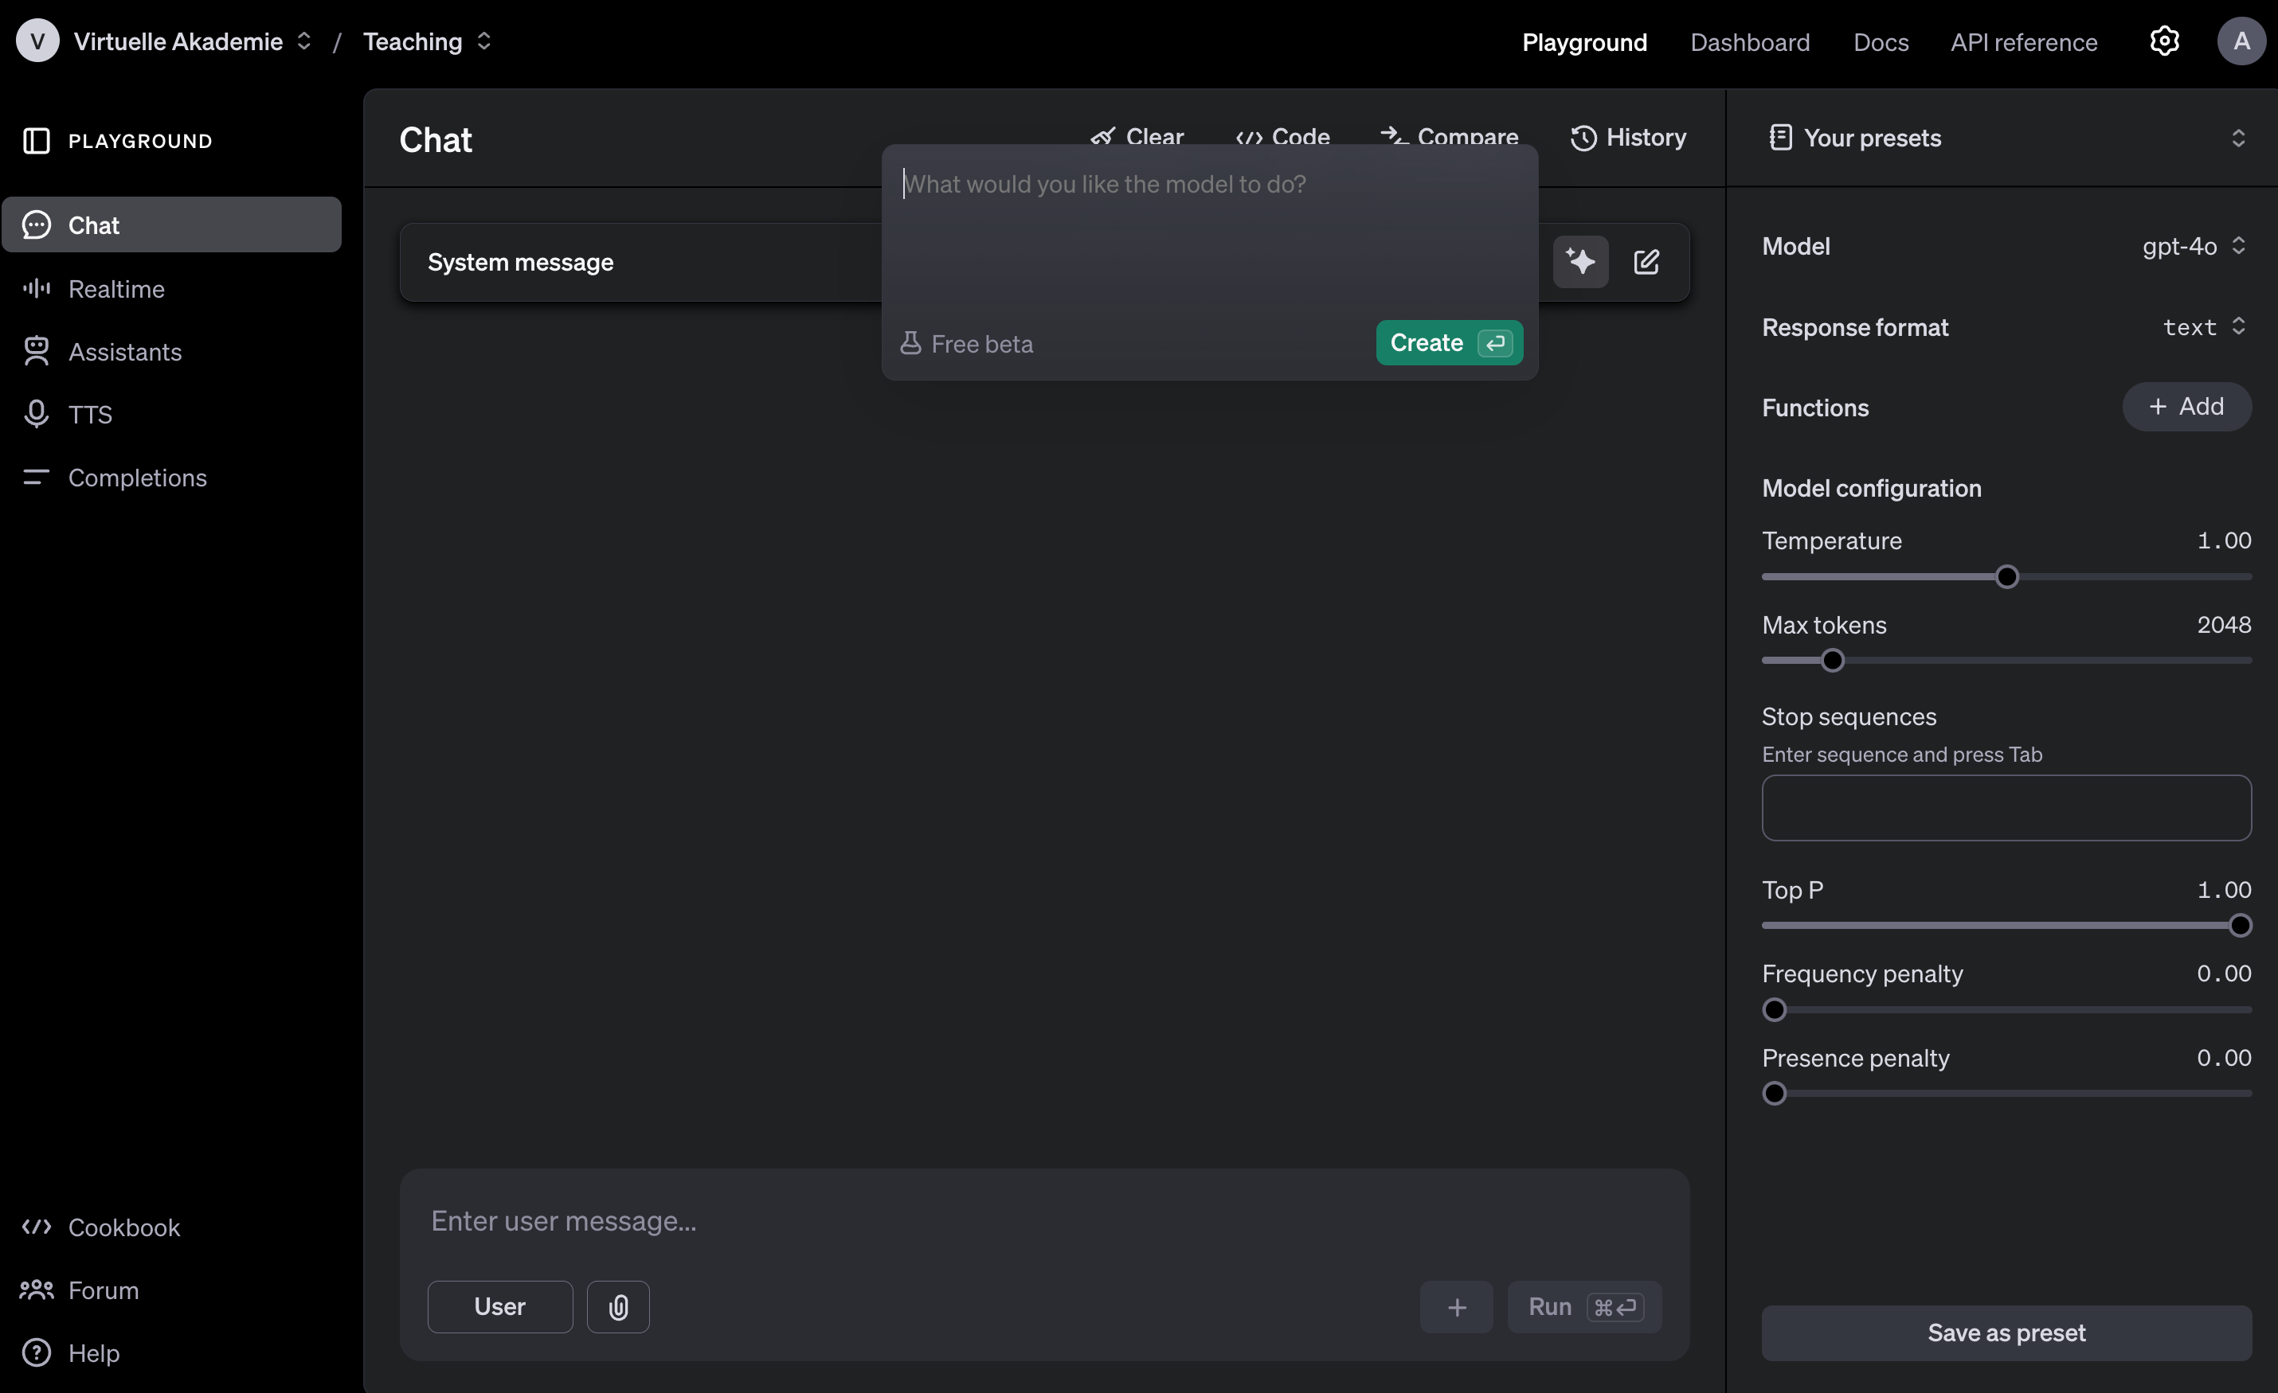
Task: Click the paperclip attach file icon
Action: [x=617, y=1307]
